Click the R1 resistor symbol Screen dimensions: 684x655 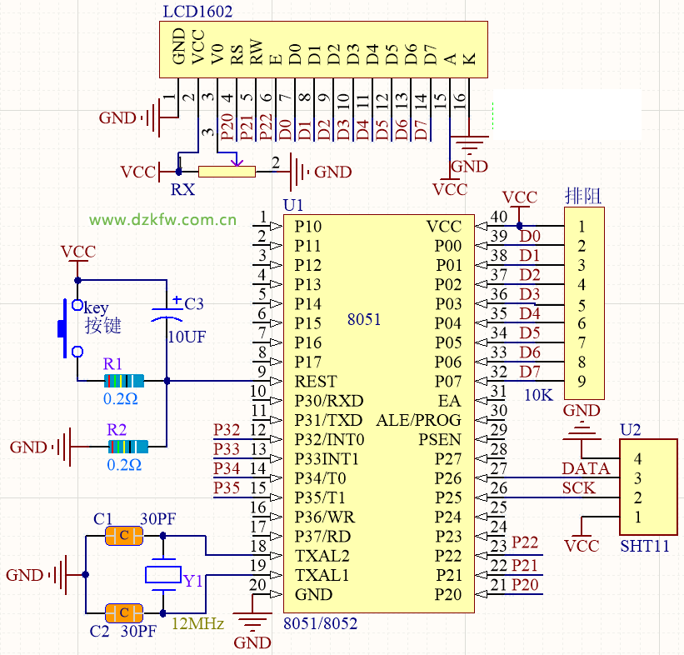coord(123,381)
